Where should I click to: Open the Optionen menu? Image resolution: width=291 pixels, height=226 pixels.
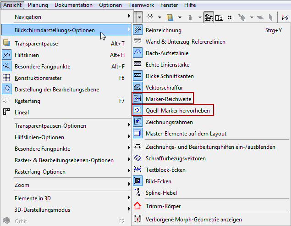click(x=110, y=5)
